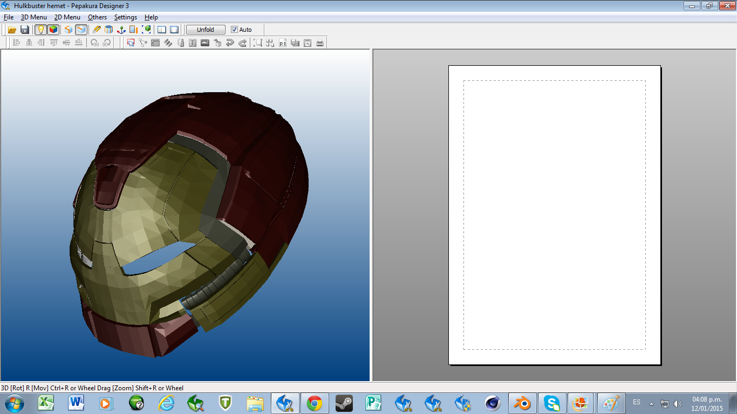Select the edit flaps tool icon
This screenshot has width=737, height=414.
click(155, 43)
